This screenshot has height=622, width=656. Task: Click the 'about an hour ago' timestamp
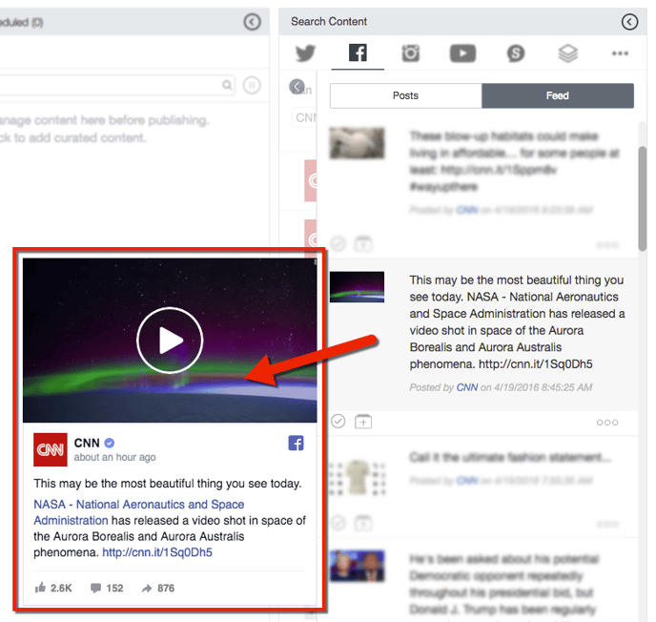[114, 458]
